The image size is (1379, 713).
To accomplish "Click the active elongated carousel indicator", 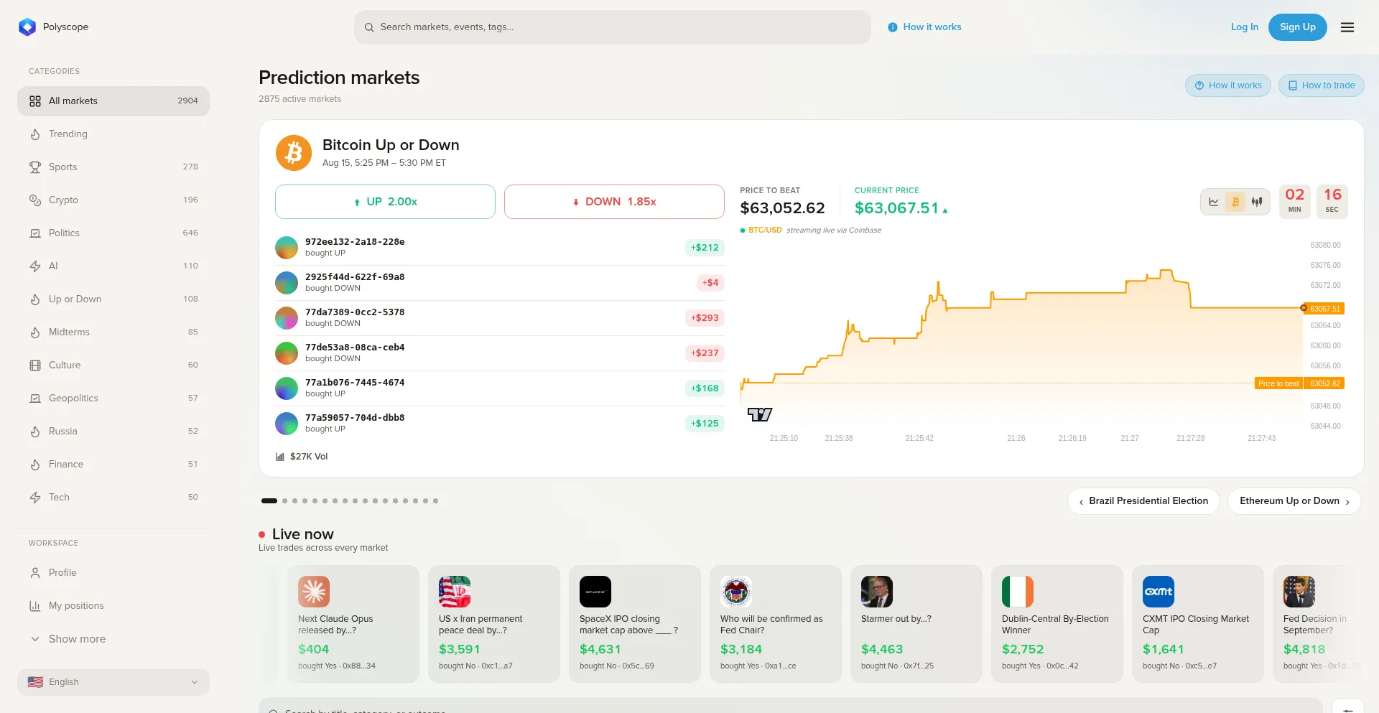I will tap(269, 501).
